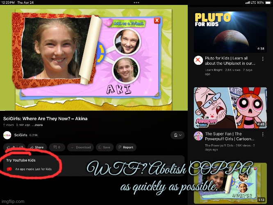Tap the Download button

pyautogui.click(x=80, y=147)
